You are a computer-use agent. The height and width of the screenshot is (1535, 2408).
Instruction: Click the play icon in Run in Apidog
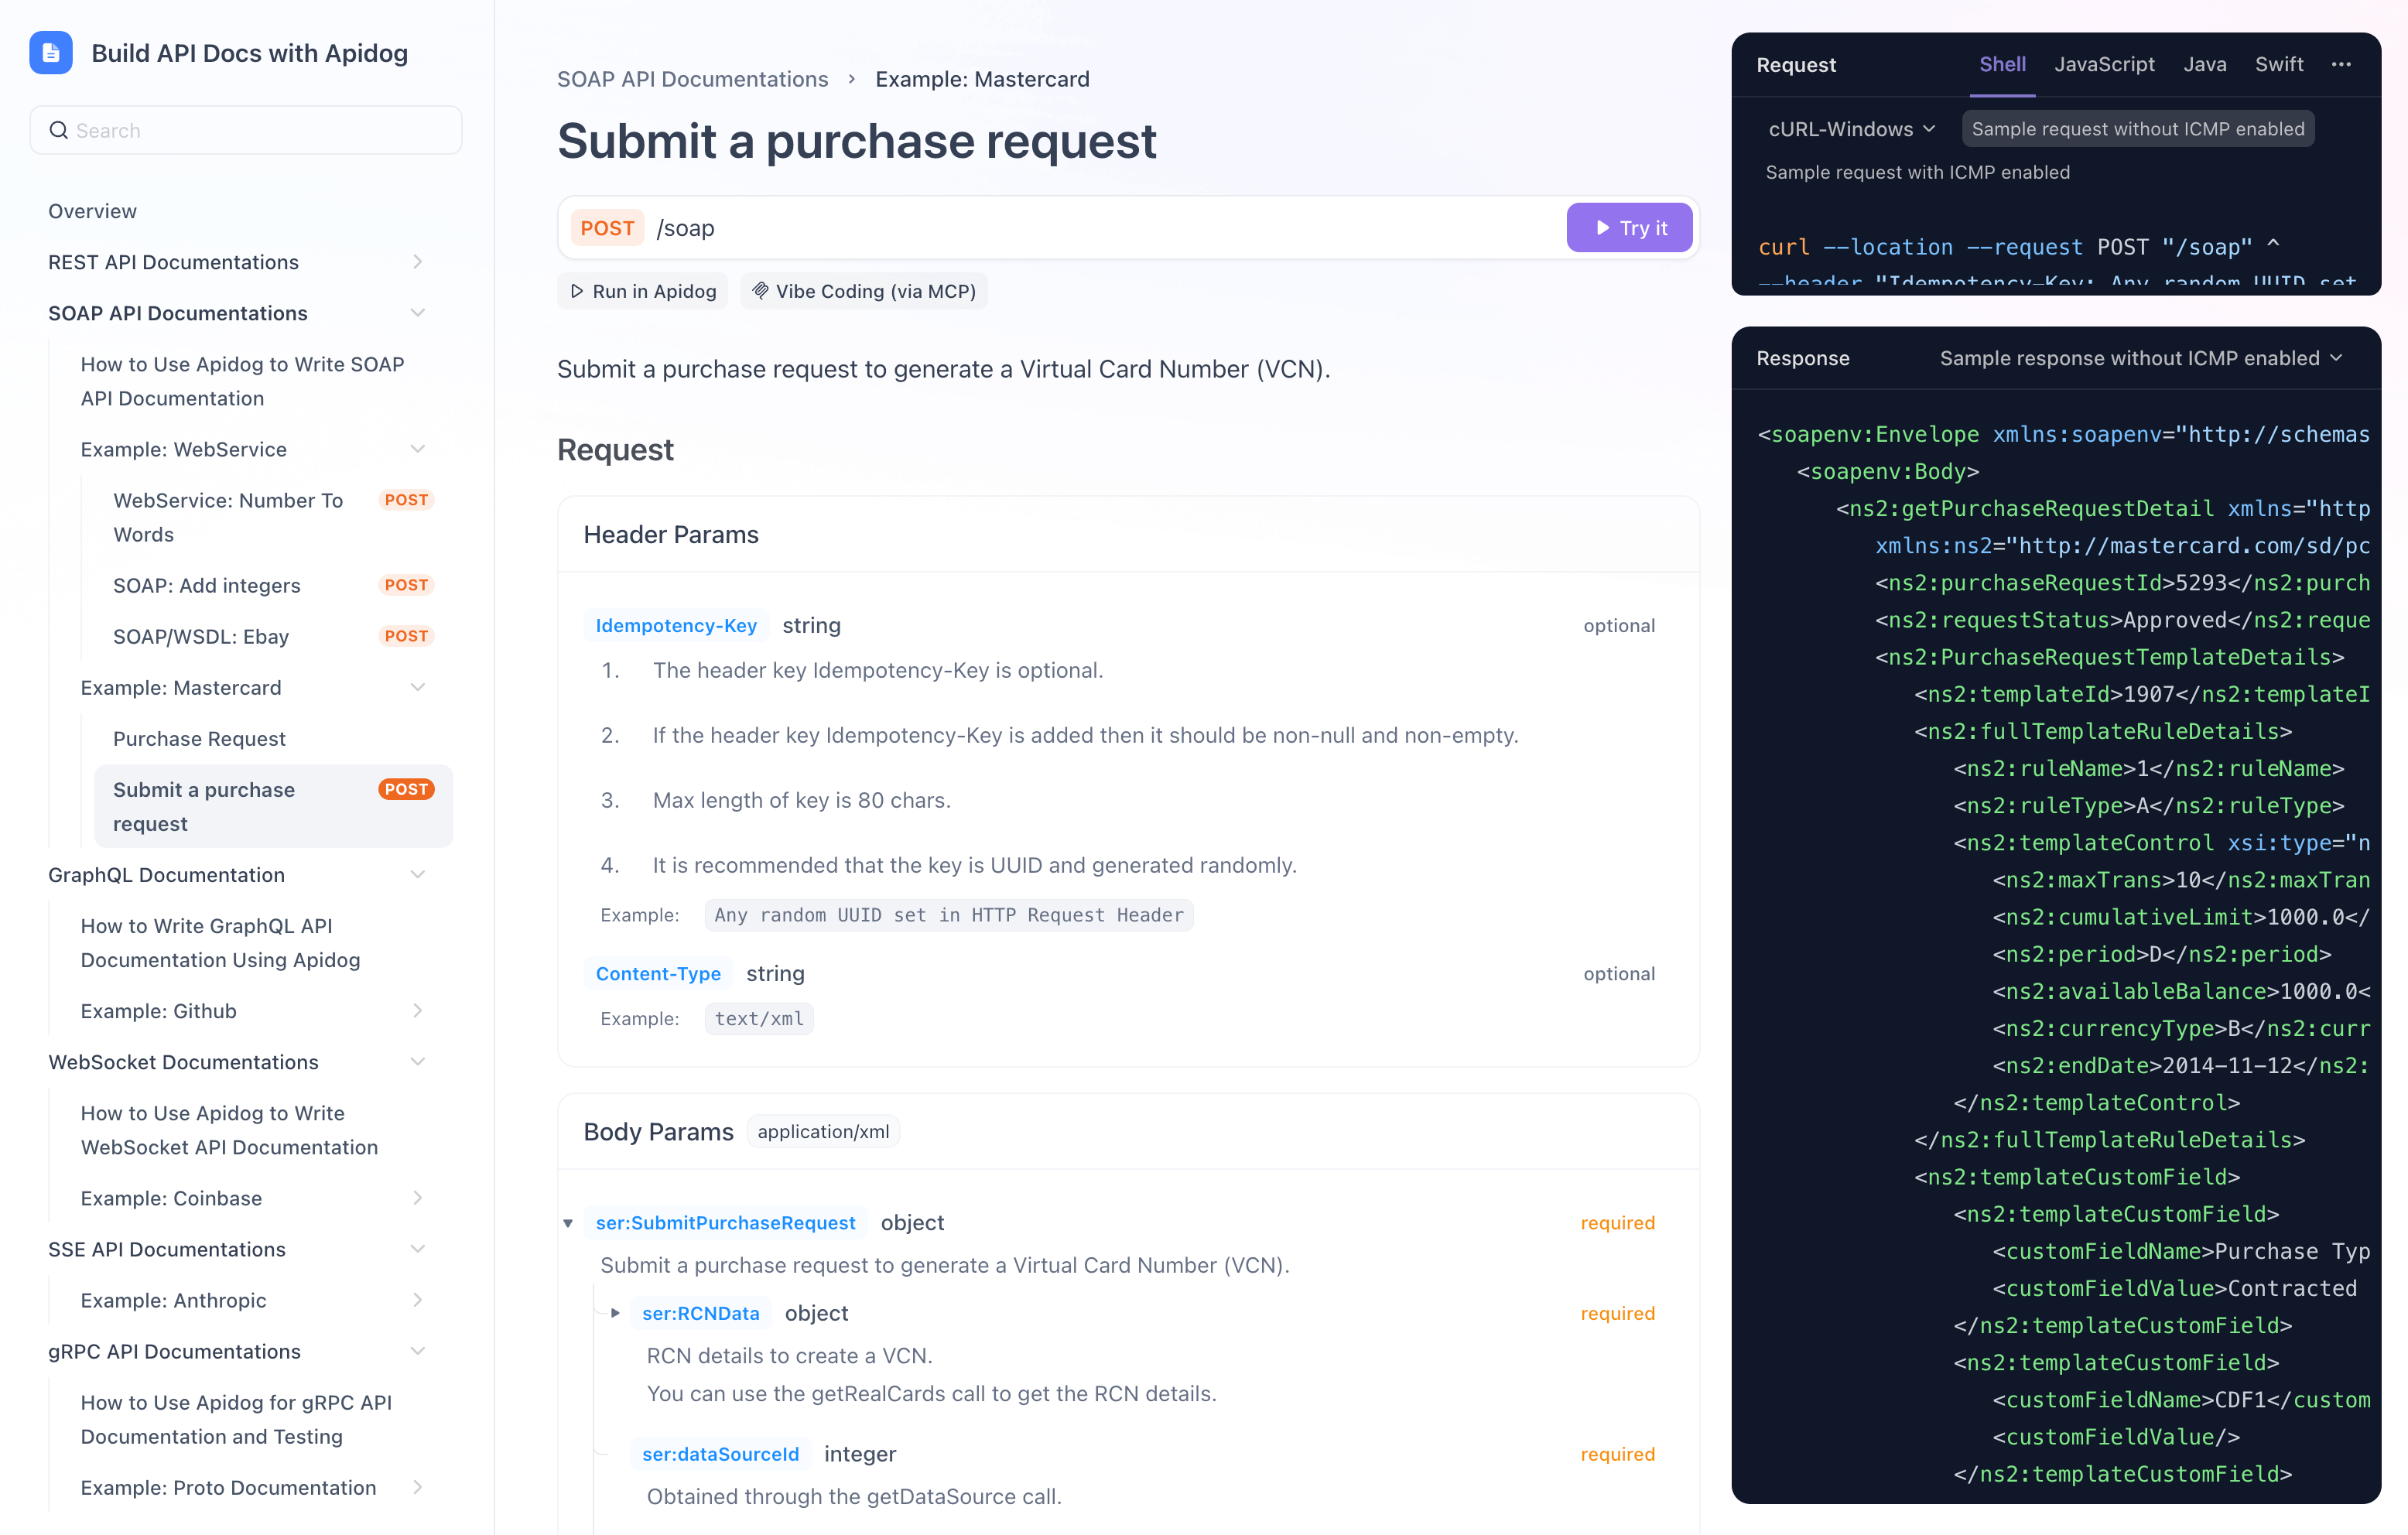[577, 291]
